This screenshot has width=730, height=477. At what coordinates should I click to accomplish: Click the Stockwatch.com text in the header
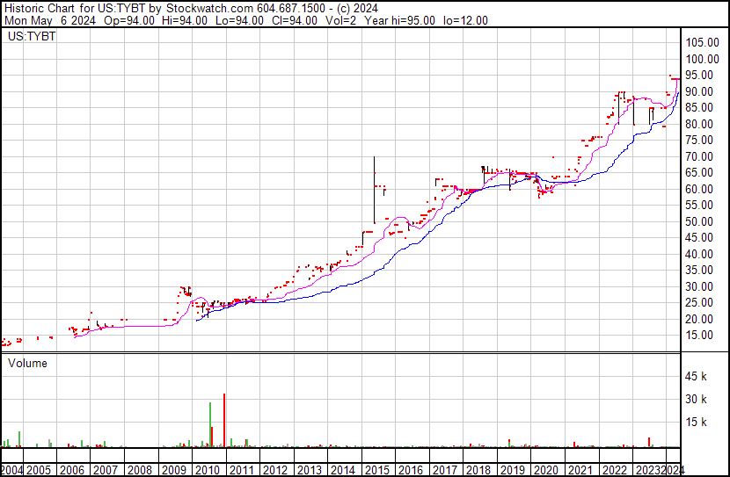click(209, 8)
